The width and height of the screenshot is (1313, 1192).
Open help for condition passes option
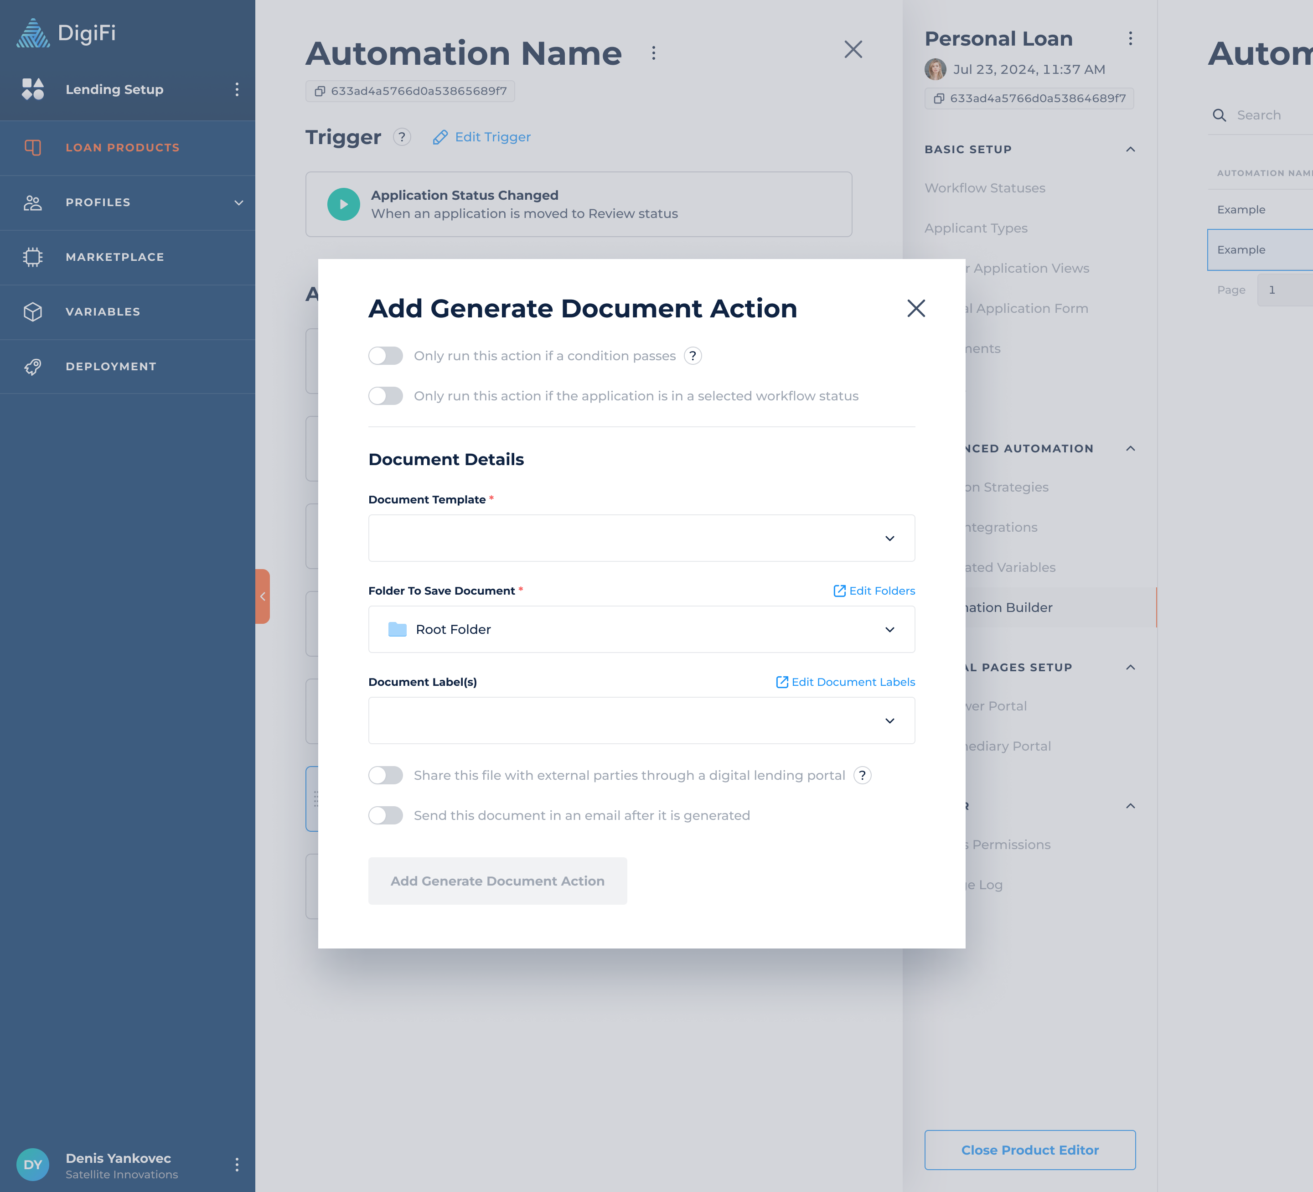(693, 356)
